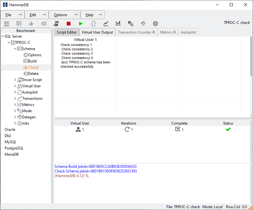
Task: Select the Build item under Schema
Action: [32, 61]
